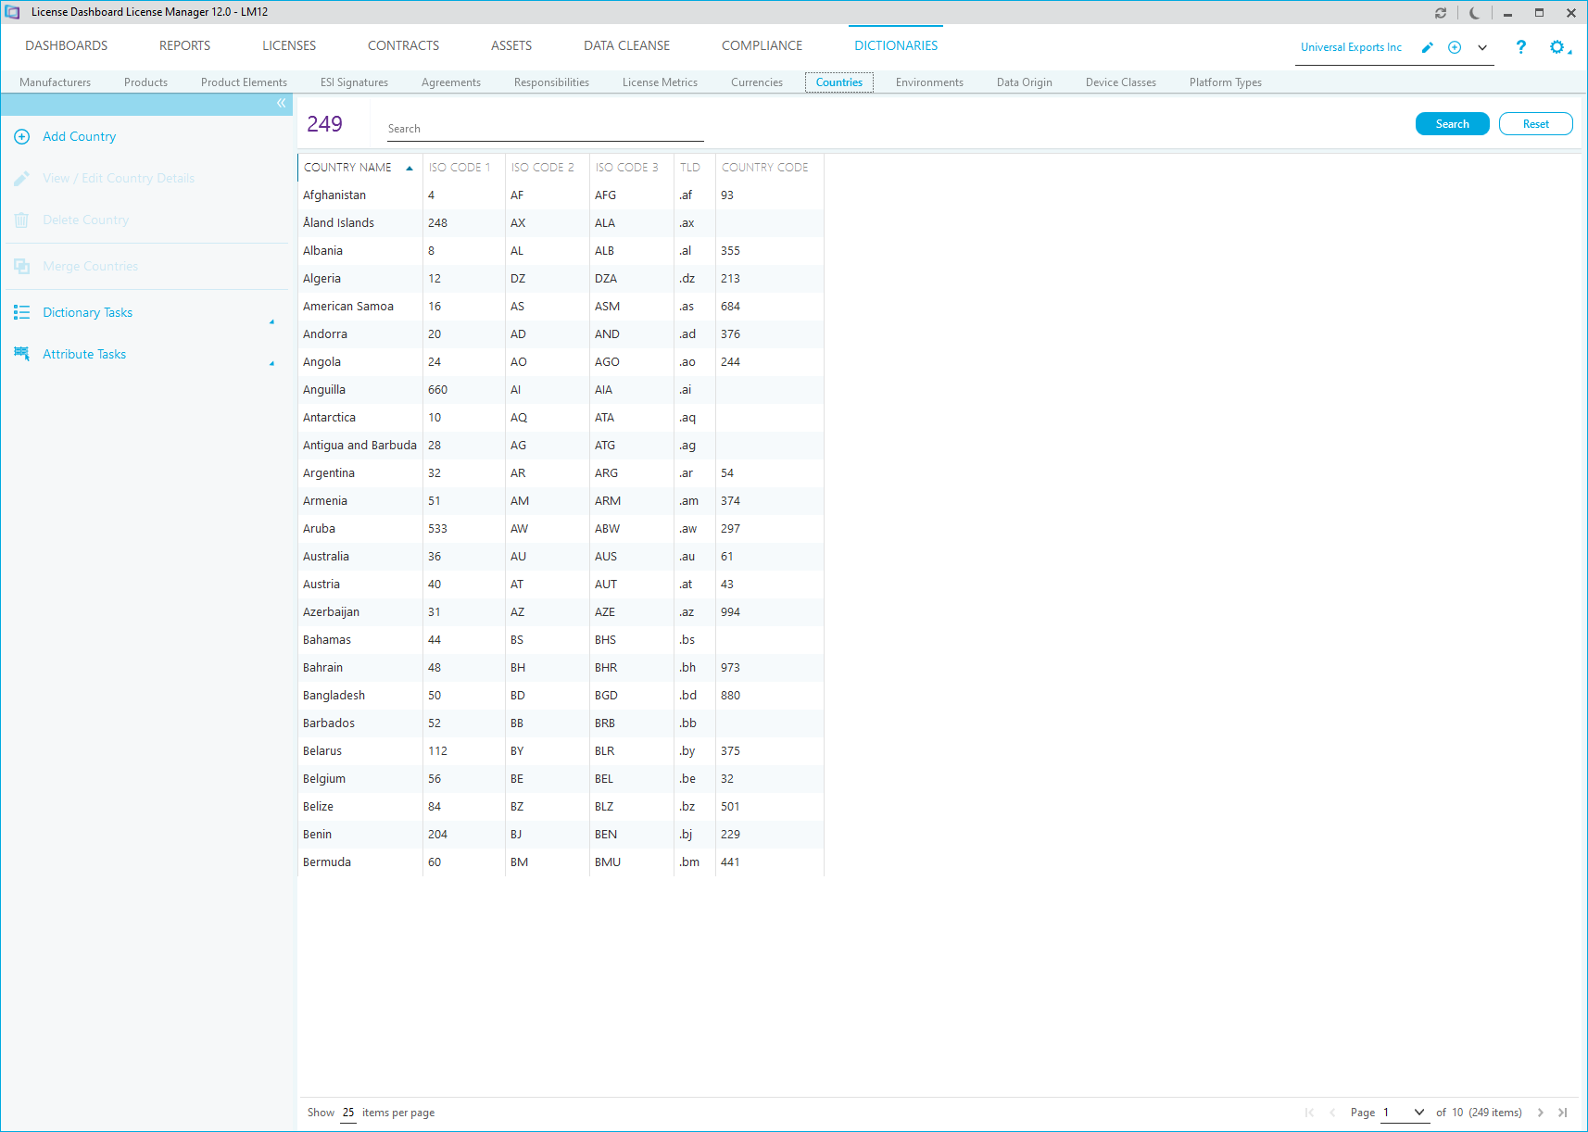Edit the Universal Exports Inc pencil icon
1588x1132 pixels.
1428,47
